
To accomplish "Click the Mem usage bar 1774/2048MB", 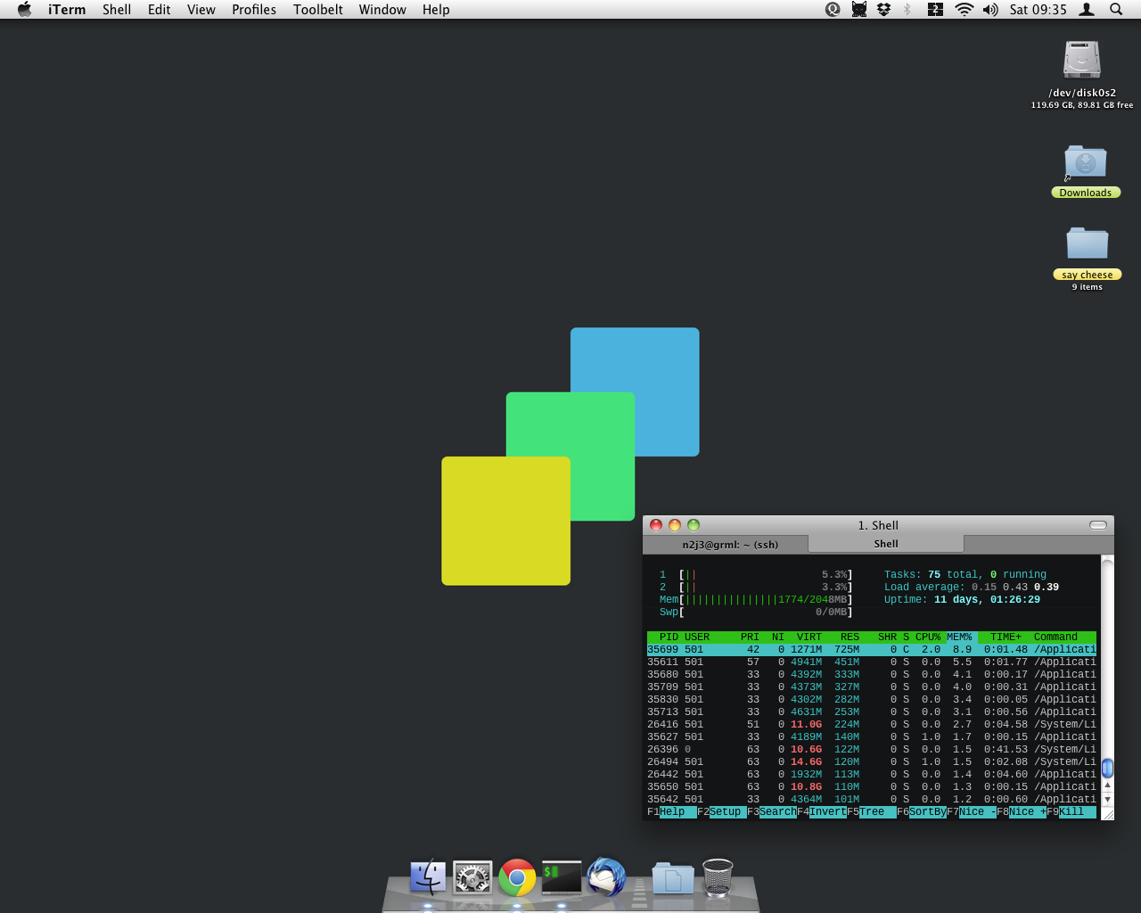I will (x=756, y=599).
